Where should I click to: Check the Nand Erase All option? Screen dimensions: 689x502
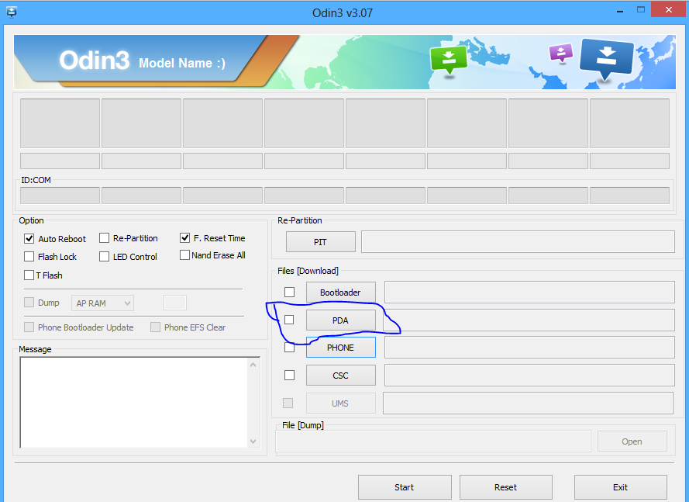coord(184,255)
